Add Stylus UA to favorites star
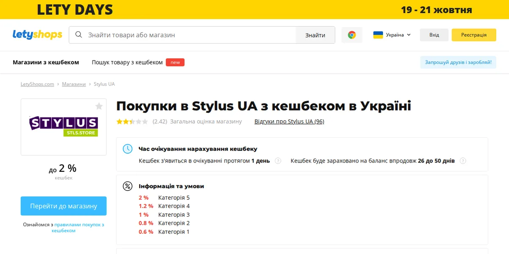This screenshot has height=254, width=509. tap(99, 106)
